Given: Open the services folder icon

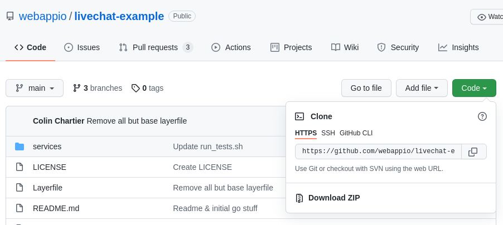Looking at the screenshot, I should [x=20, y=146].
